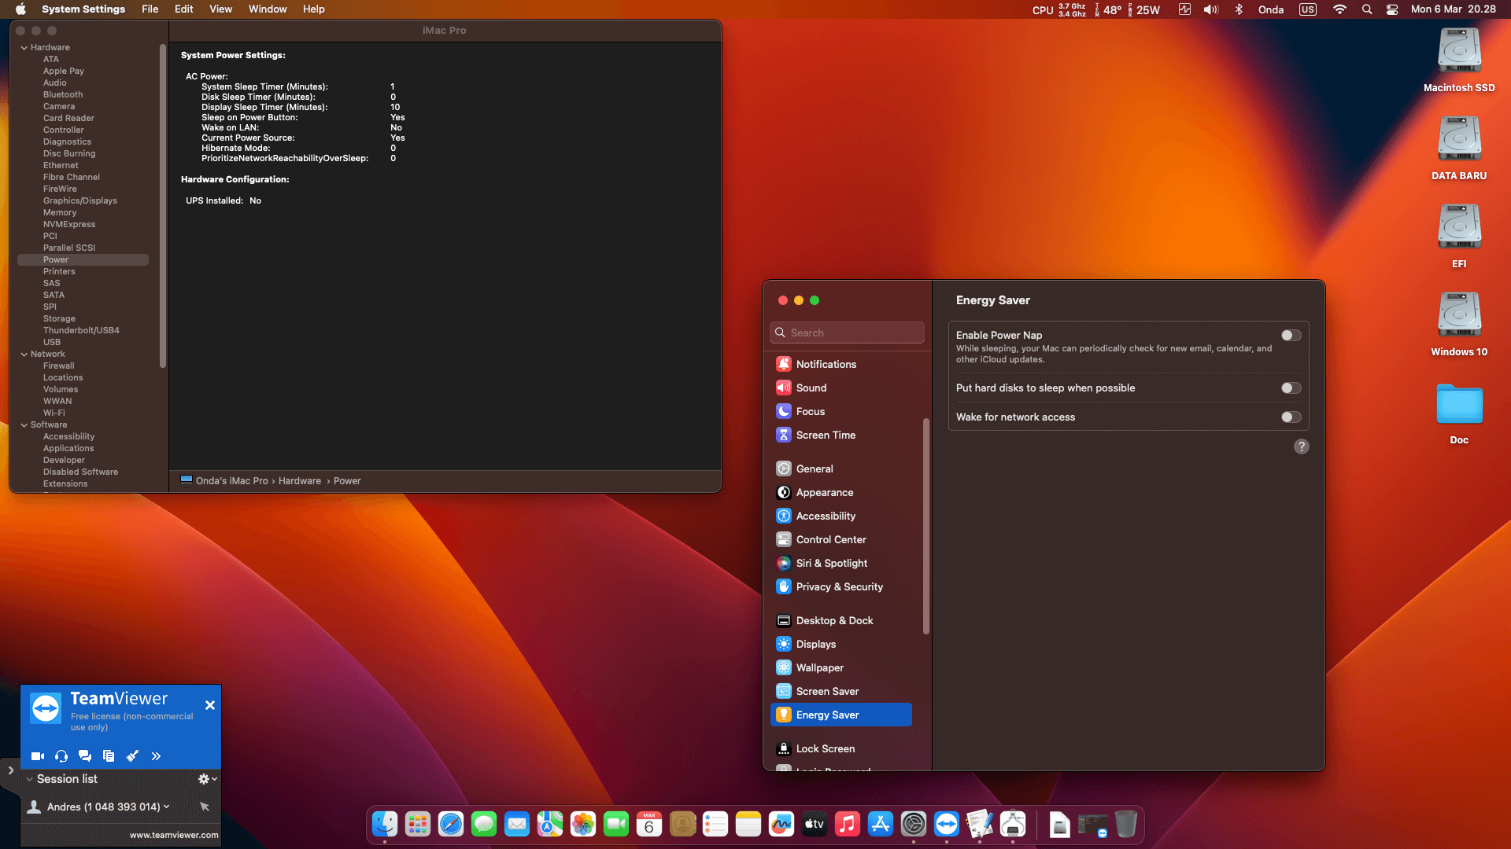This screenshot has width=1511, height=849.
Task: Click the TeamViewer file transfer icon
Action: 109,756
